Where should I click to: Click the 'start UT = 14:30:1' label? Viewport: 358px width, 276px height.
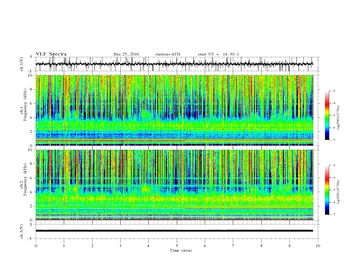218,54
